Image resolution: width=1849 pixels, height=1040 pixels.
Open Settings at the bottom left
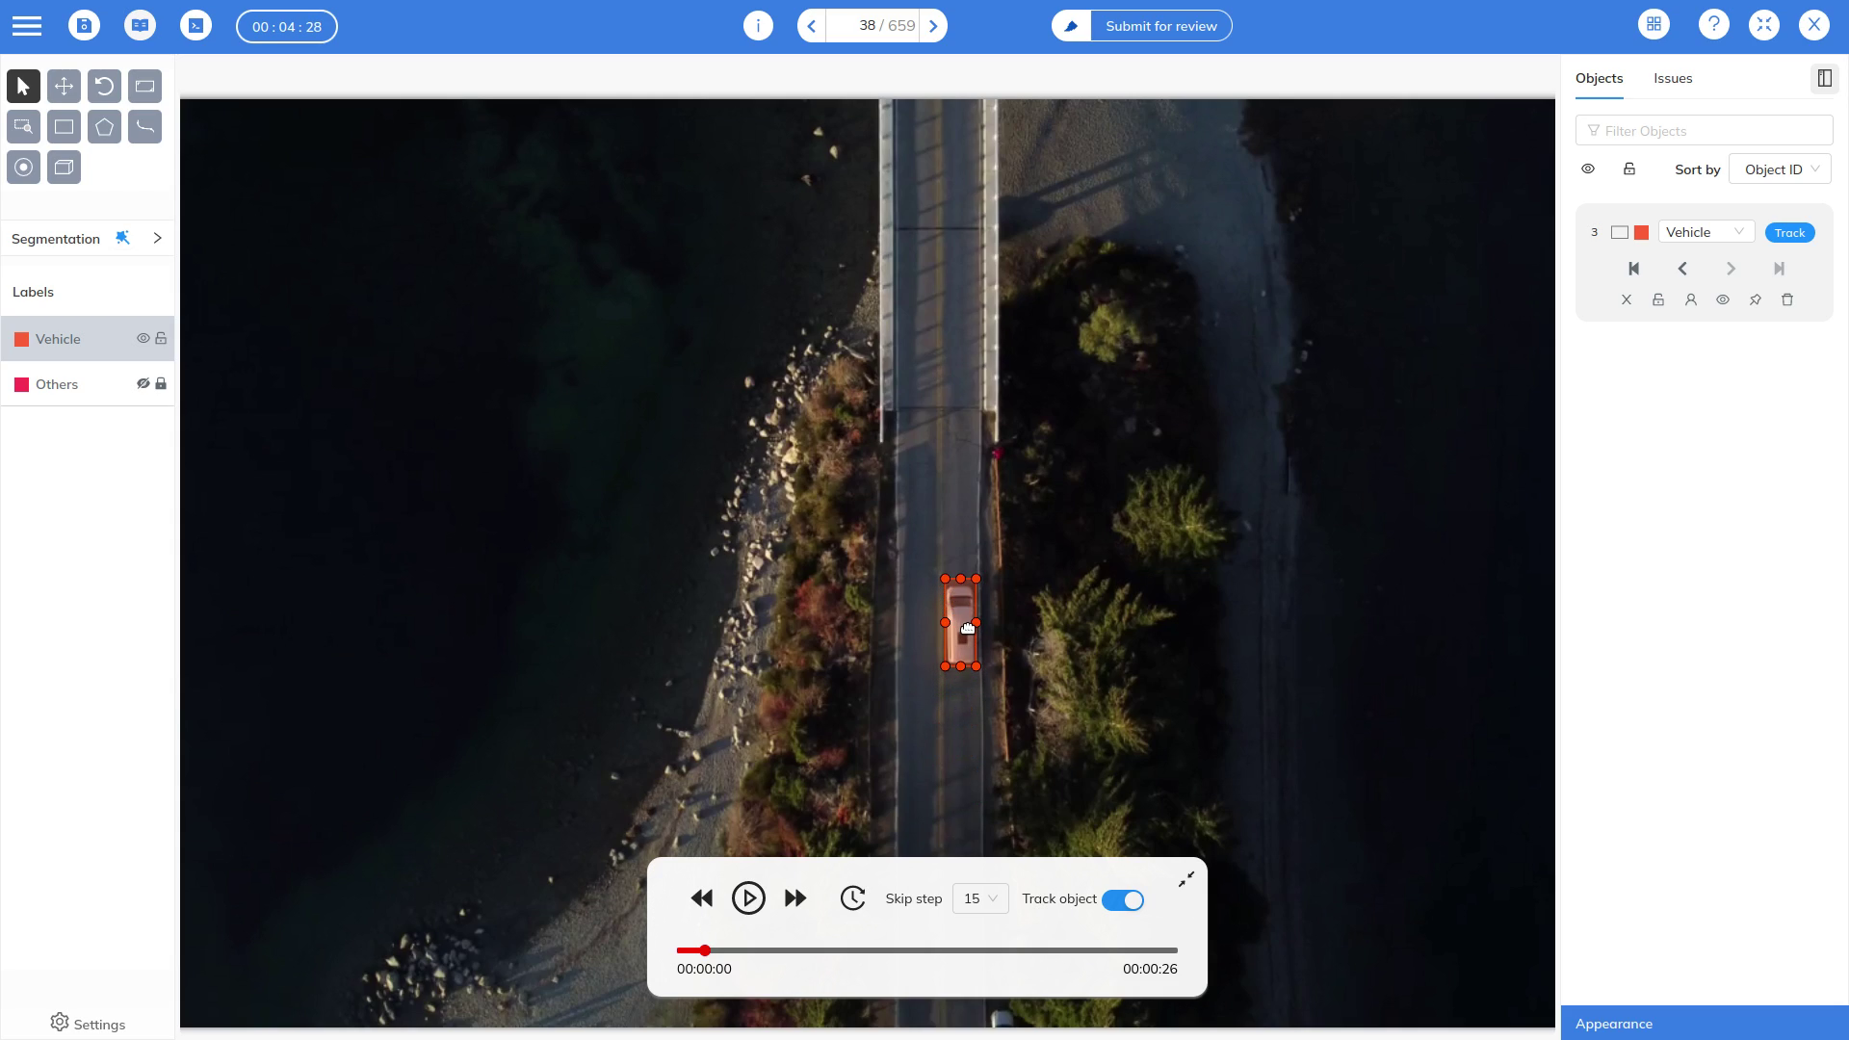click(88, 1024)
